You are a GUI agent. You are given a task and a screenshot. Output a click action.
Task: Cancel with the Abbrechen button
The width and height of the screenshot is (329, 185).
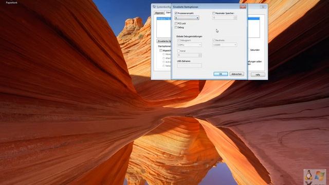pyautogui.click(x=236, y=74)
